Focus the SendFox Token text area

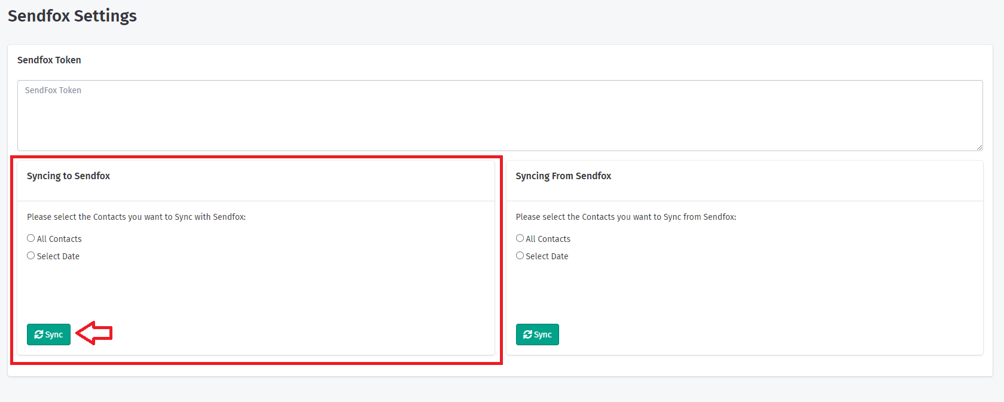499,115
